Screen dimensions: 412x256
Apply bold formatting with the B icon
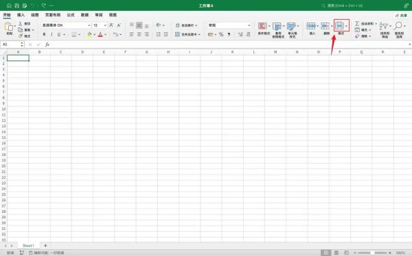point(44,34)
